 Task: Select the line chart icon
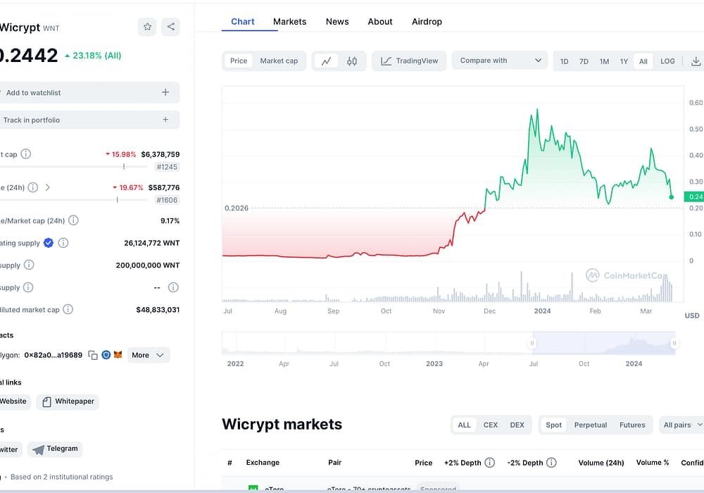pyautogui.click(x=326, y=61)
